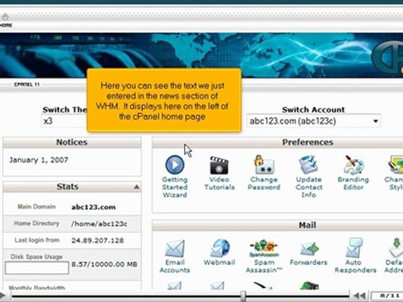Click the 'Main Domain' label
Viewport: 403px width, 302px height.
pos(37,206)
